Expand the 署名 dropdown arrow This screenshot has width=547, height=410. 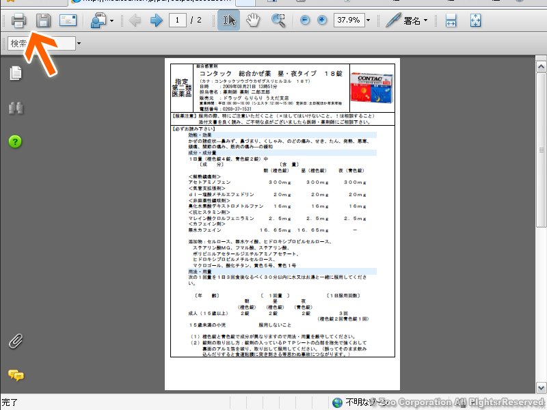[425, 20]
